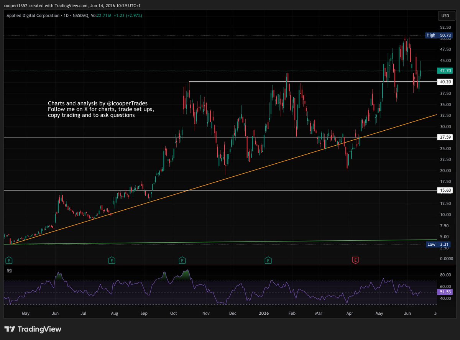
Task: Click the Oct label on time axis
Action: (173, 313)
